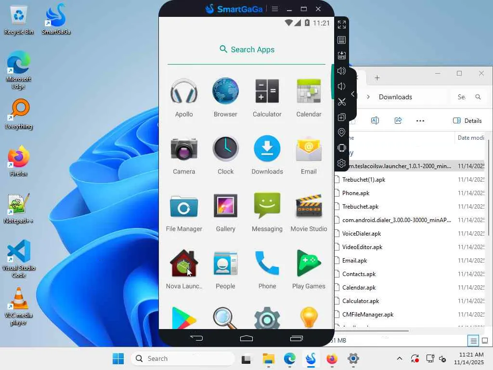Open the Android Settings gear app
Screen dimensions: 493x370
point(267,318)
